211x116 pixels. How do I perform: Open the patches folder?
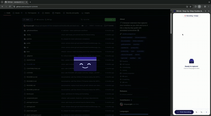(x=29, y=39)
